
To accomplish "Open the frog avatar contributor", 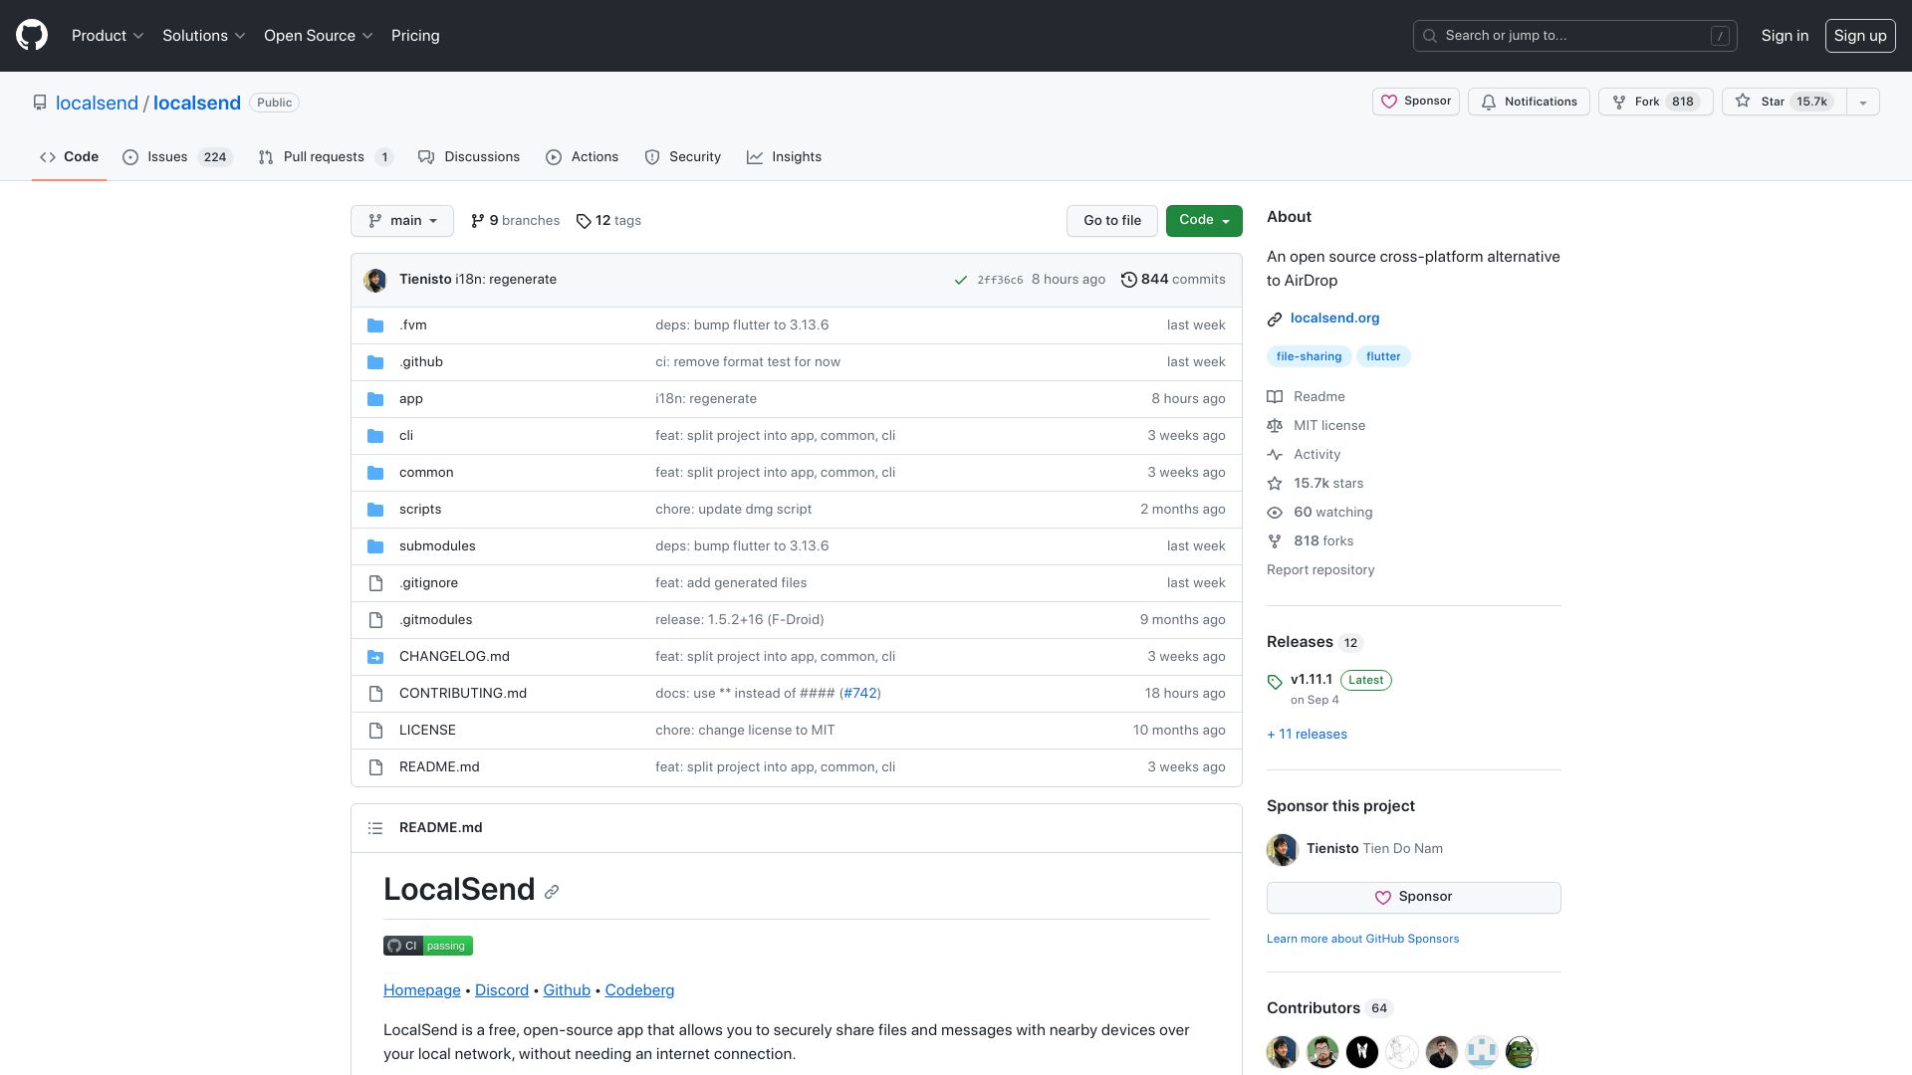I will [x=1522, y=1052].
